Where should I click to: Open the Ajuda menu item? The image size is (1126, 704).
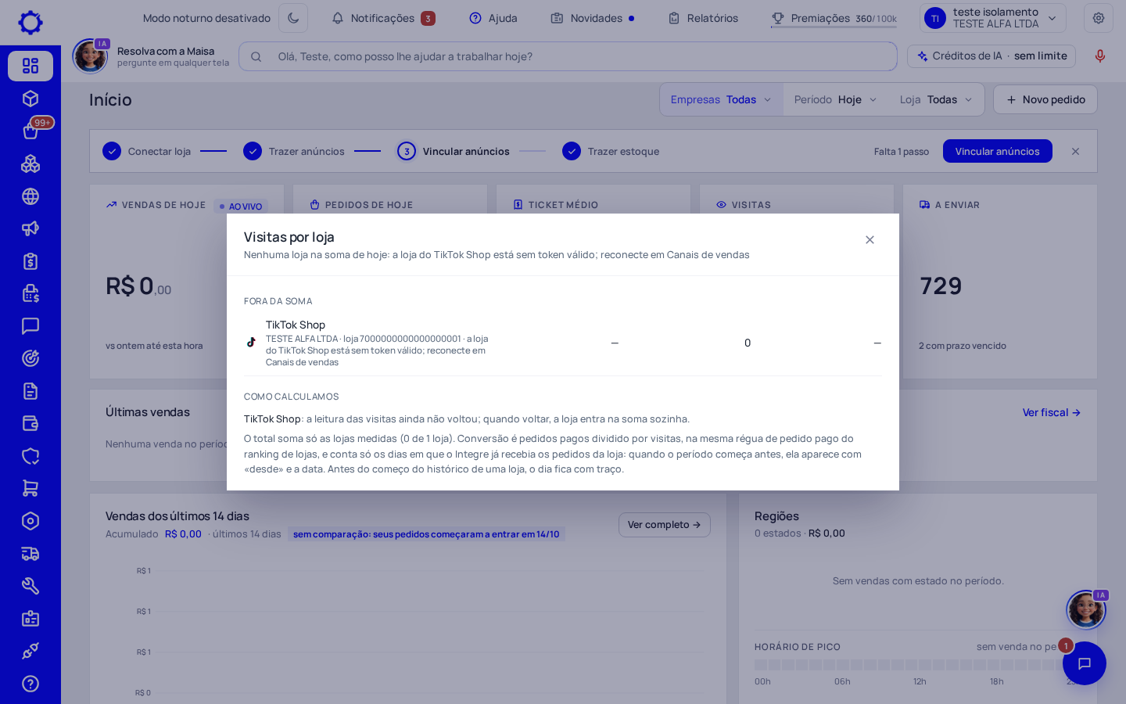coord(493,18)
